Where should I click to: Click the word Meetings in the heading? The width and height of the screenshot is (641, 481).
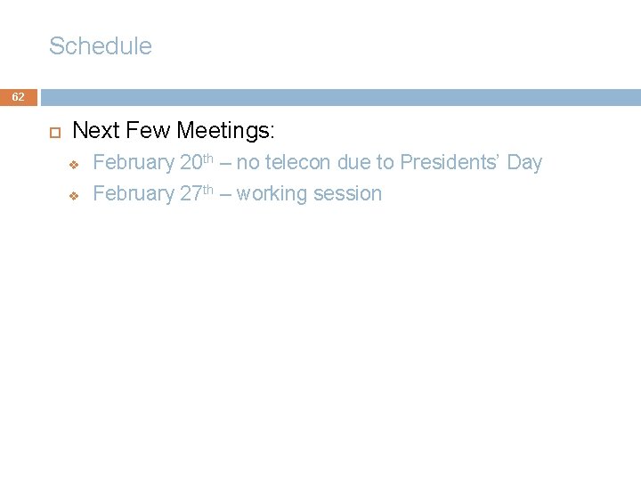click(x=226, y=131)
